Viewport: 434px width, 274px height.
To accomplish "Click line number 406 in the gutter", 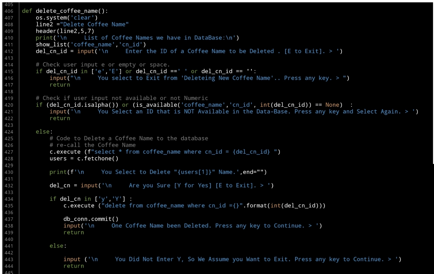I will point(9,11).
